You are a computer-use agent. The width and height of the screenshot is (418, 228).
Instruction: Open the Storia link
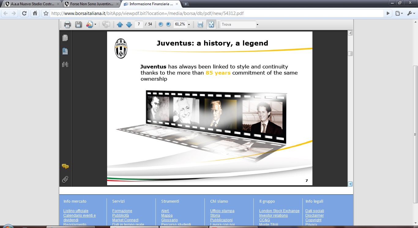(215, 215)
